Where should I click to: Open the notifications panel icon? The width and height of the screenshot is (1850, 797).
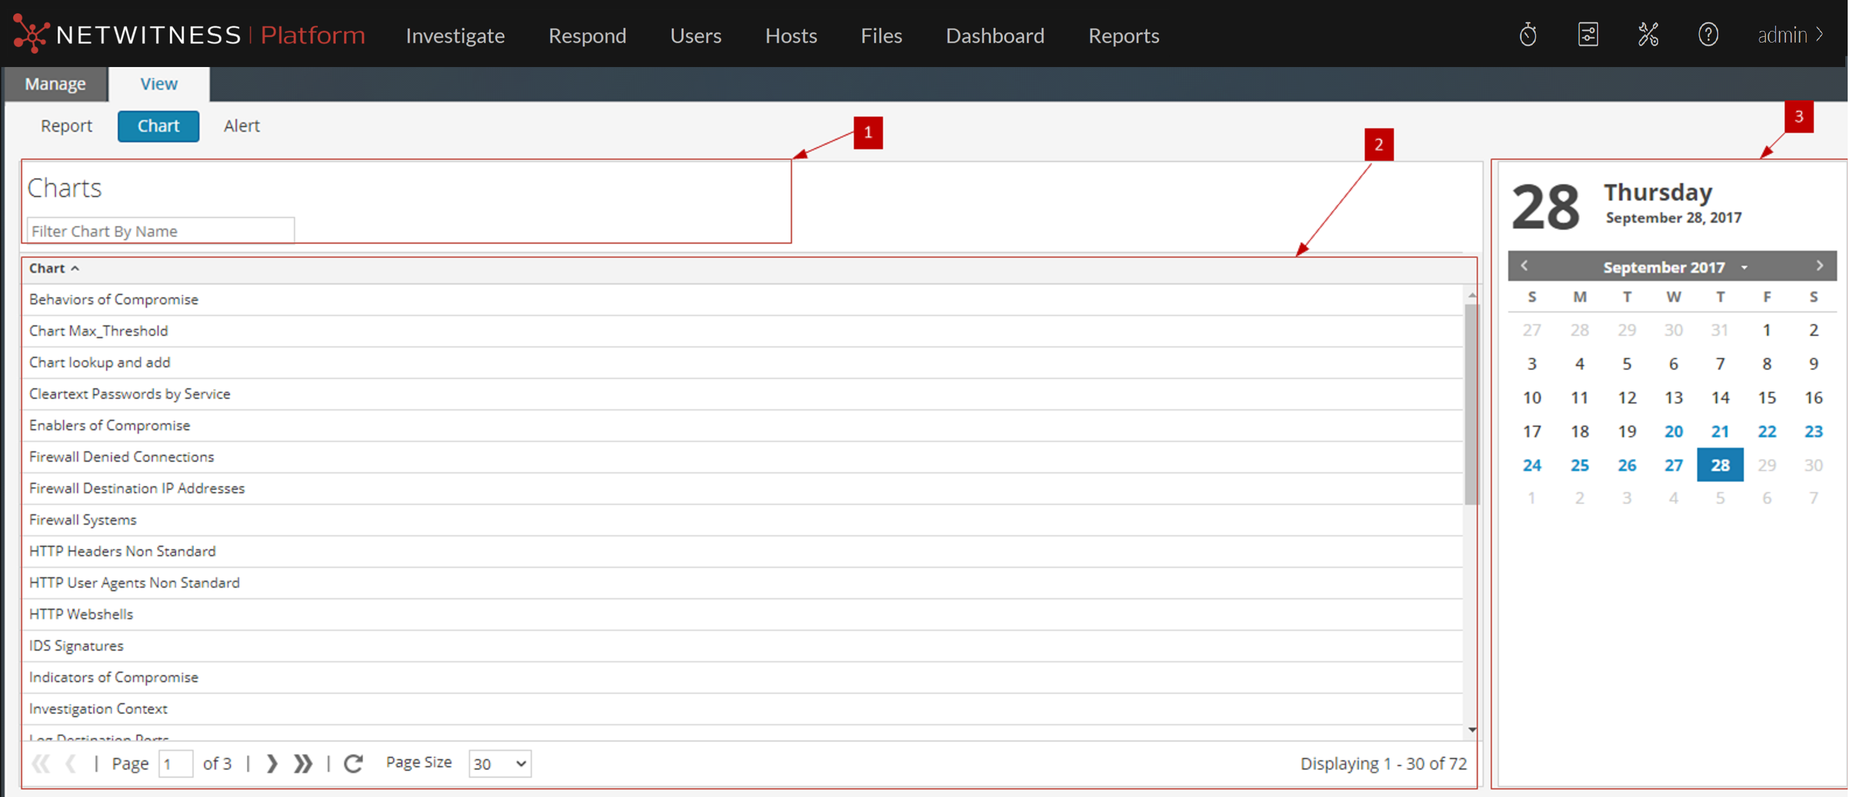(1588, 34)
